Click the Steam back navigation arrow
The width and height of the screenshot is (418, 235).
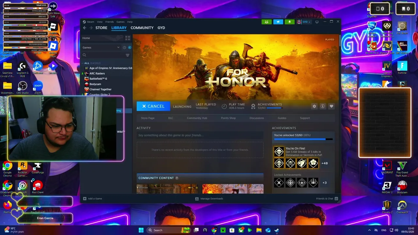click(85, 28)
